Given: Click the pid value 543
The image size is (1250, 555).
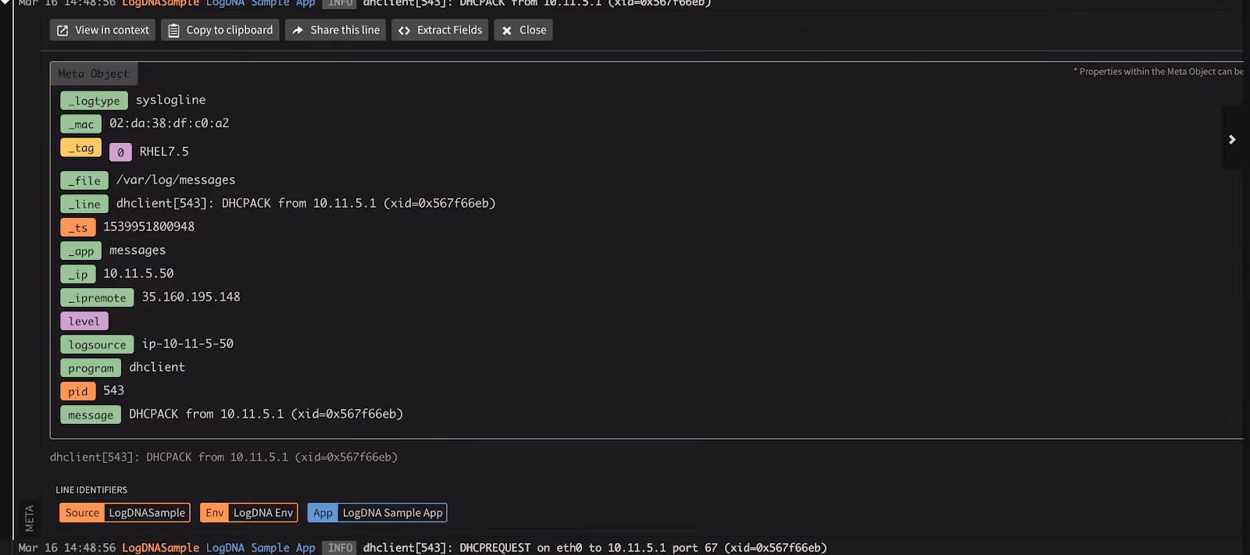Looking at the screenshot, I should tap(114, 390).
